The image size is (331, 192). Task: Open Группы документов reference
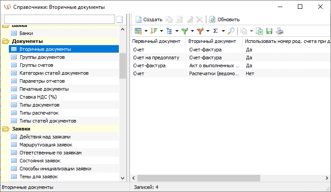click(x=64, y=57)
